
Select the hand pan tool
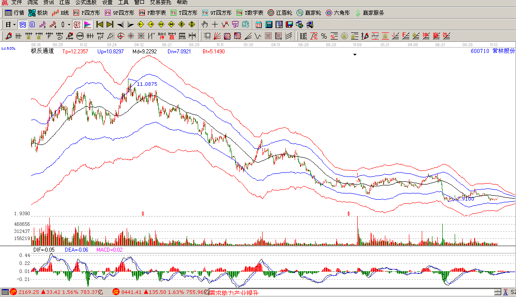[204, 24]
